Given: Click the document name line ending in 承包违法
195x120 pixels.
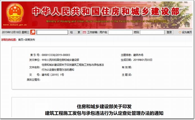Looking at the screenshot, I should click(x=73, y=65).
